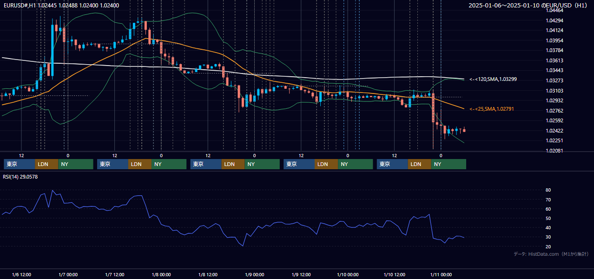Viewport: 594px width, 279px height.
Task: Select the 1/7 12:00 time axis label
Action: [x=114, y=275]
